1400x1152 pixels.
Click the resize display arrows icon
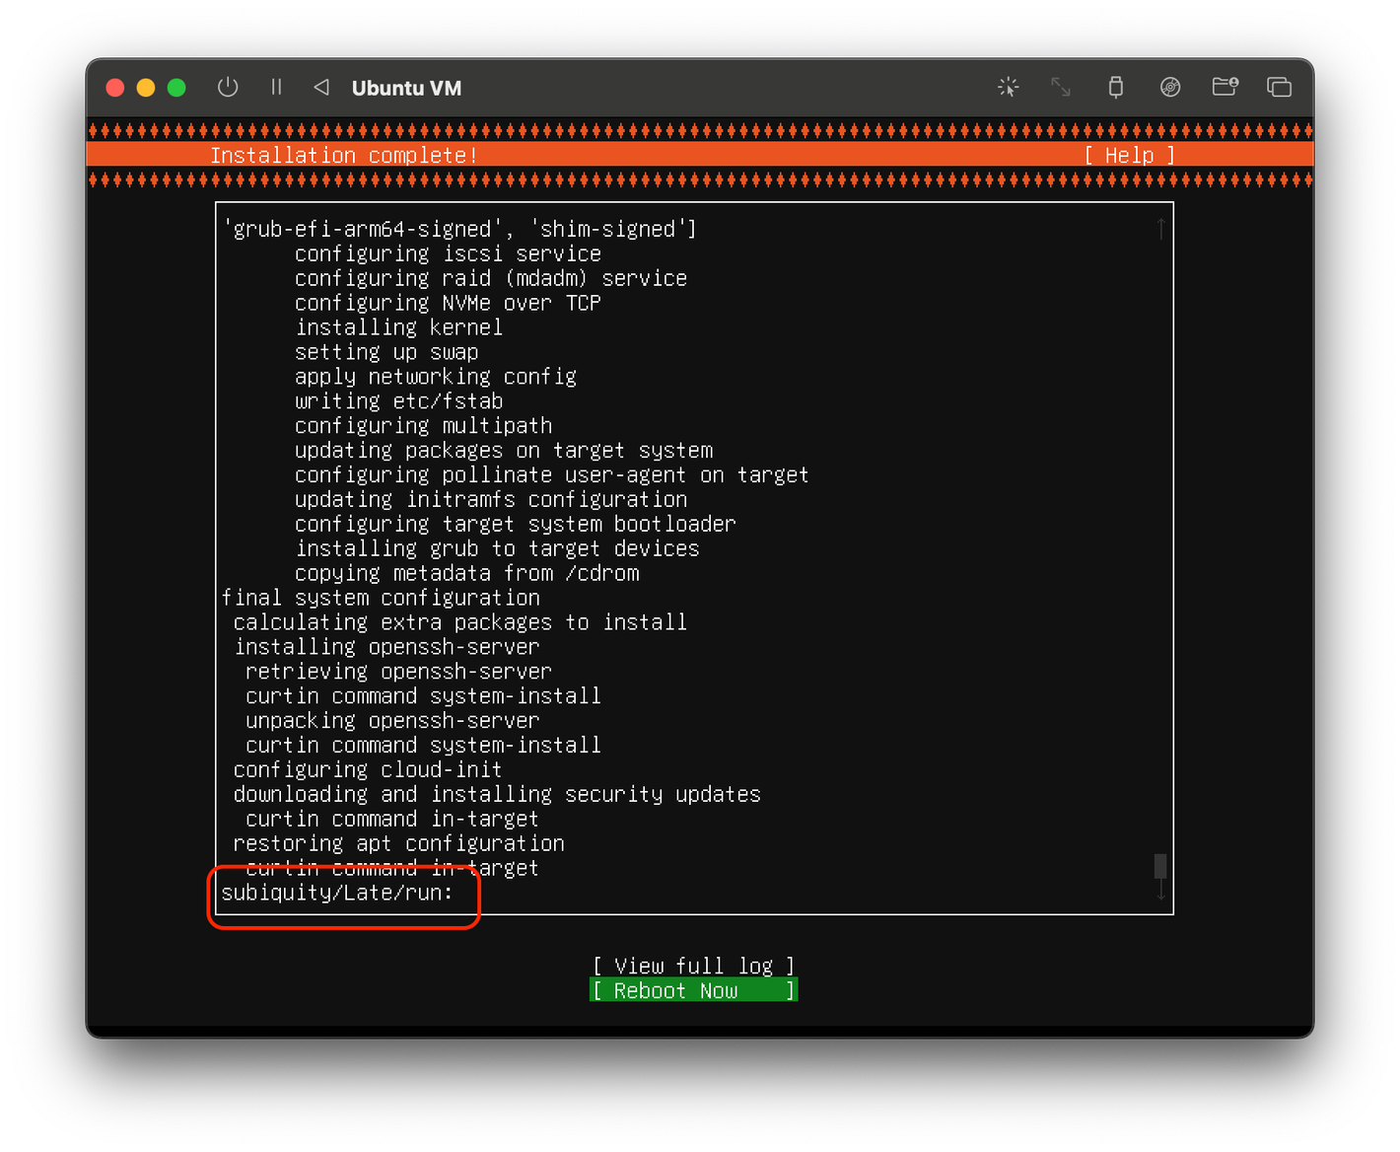[x=1061, y=87]
